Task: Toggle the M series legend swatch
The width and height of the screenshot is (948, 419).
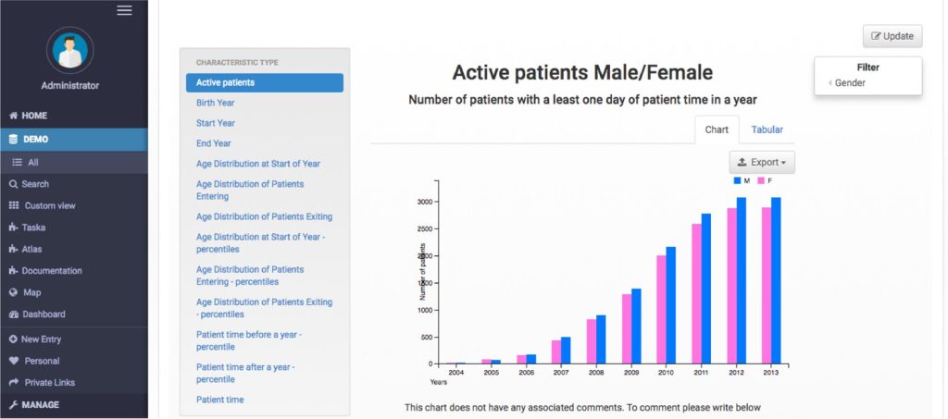Action: (737, 180)
